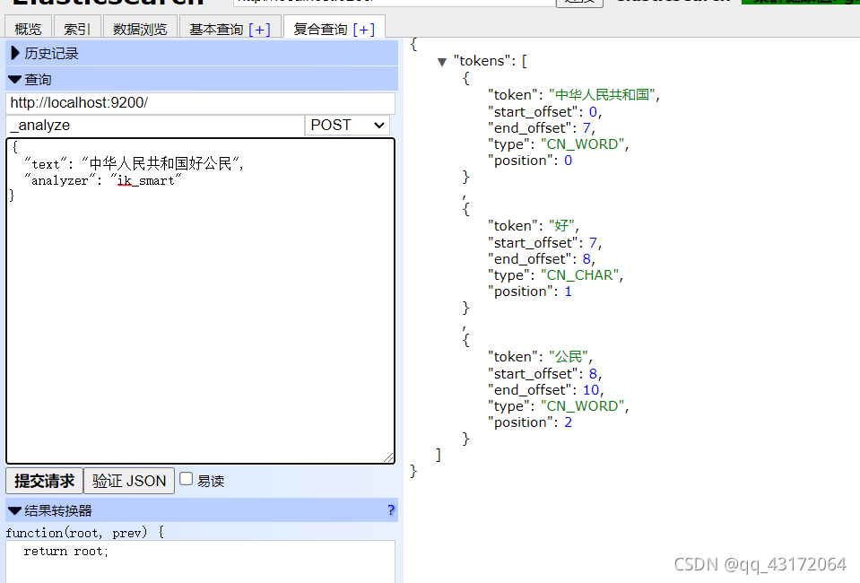The width and height of the screenshot is (860, 583).
Task: Click the return root; transformer text area
Action: click(x=200, y=561)
